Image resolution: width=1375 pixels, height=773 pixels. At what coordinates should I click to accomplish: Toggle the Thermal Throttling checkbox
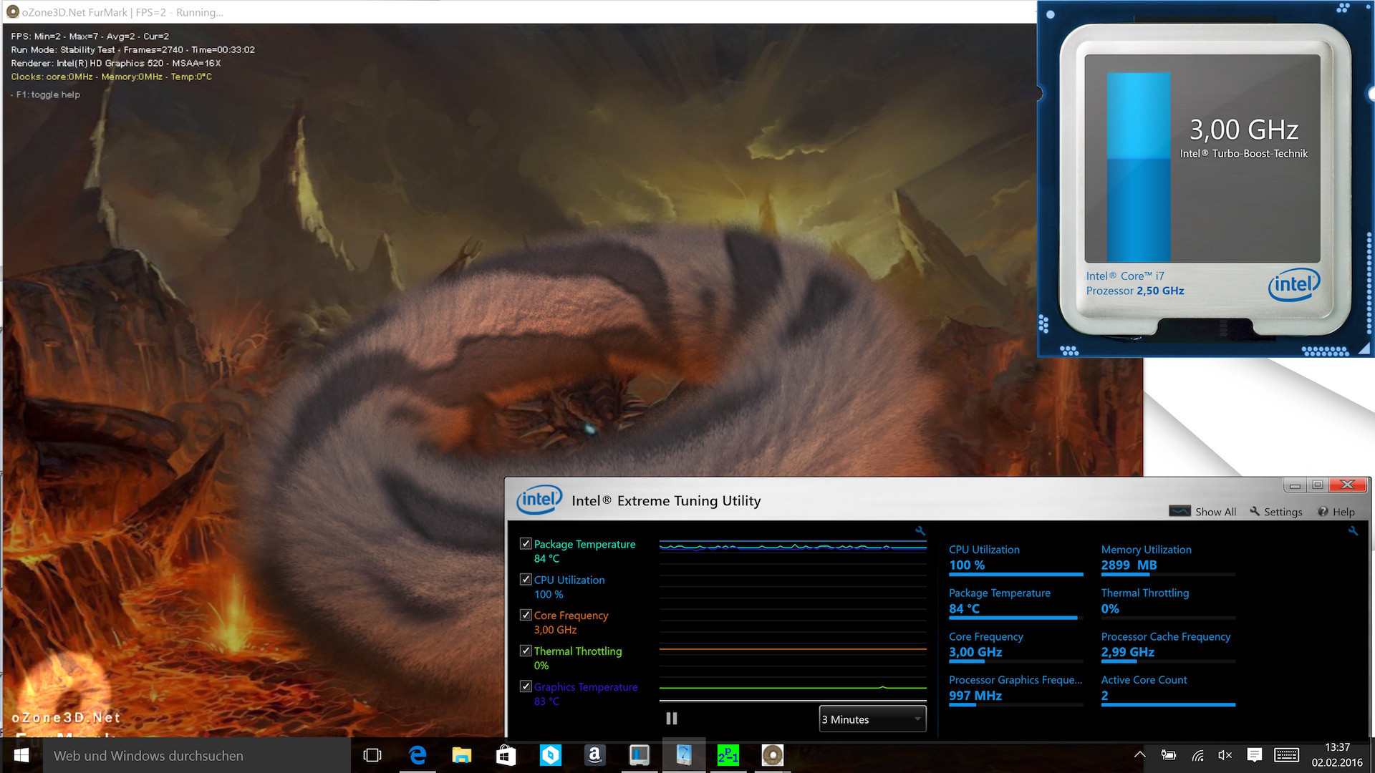526,651
